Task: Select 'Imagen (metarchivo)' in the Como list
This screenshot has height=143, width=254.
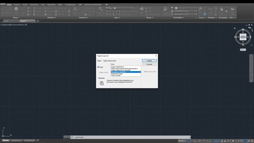Action: (126, 67)
